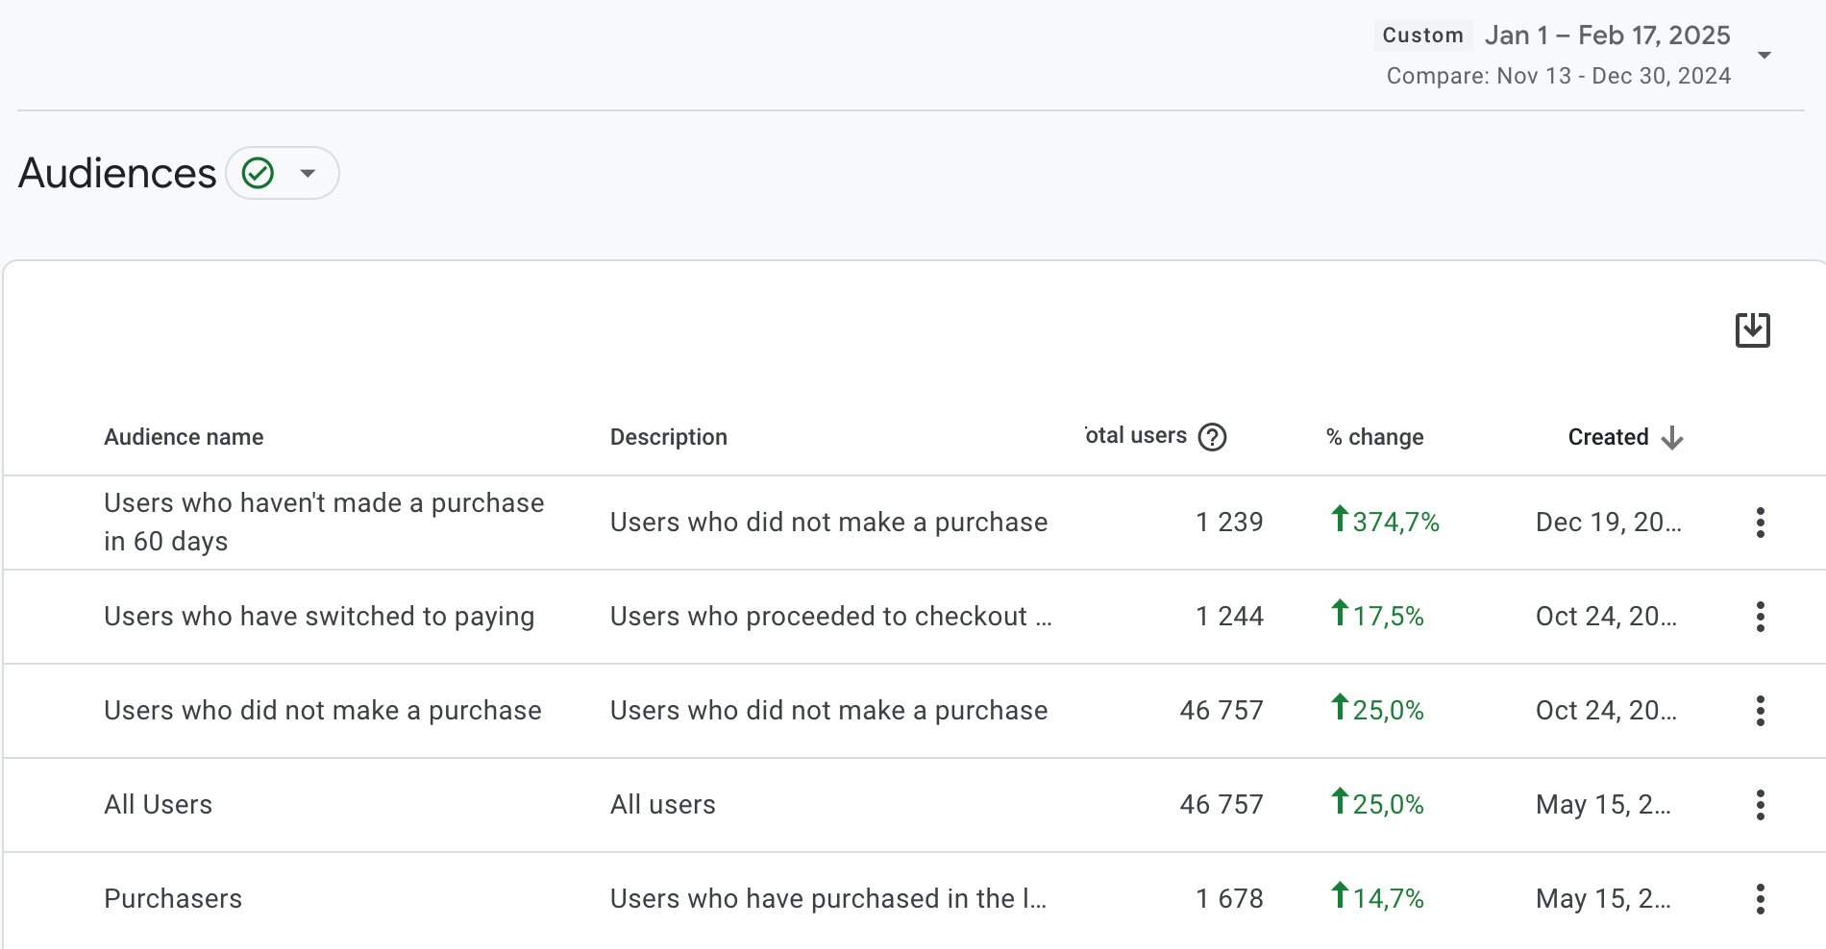Click the Dec 19 created date
Screen dimensions: 1826x949
coord(1609,523)
